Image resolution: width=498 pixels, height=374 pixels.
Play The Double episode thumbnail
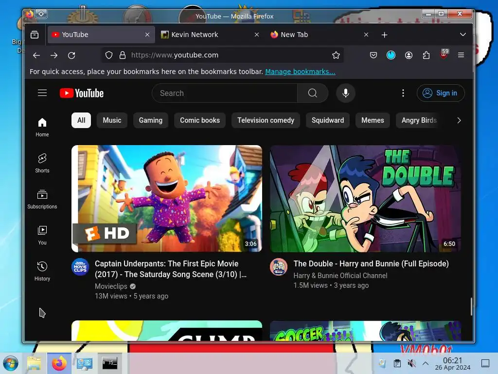[x=365, y=199]
